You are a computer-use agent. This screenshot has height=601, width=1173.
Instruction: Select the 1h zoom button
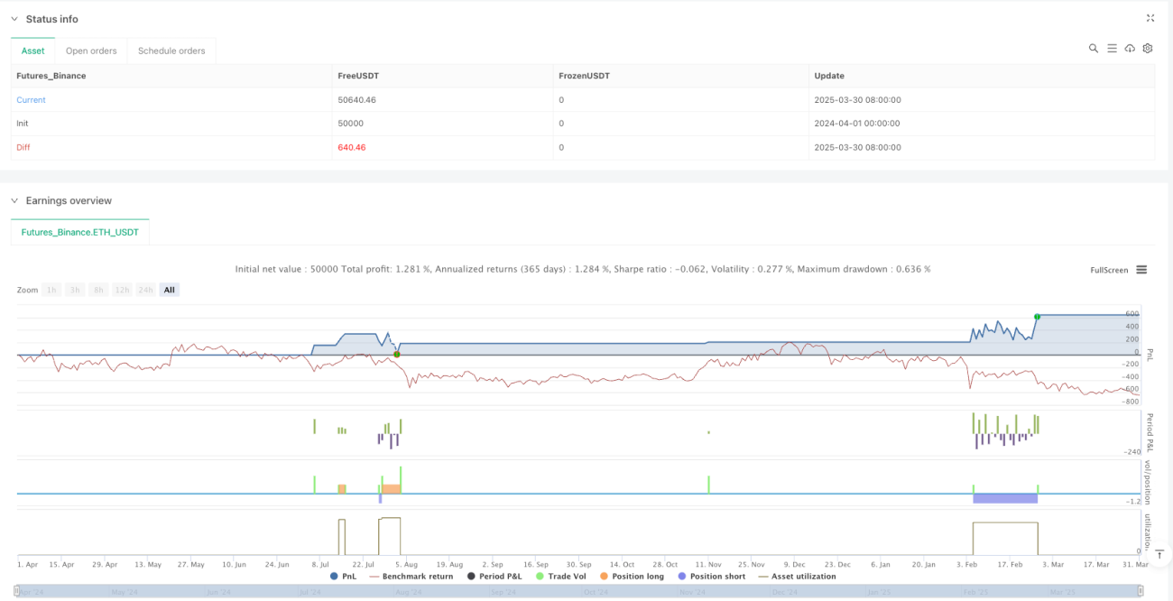52,290
